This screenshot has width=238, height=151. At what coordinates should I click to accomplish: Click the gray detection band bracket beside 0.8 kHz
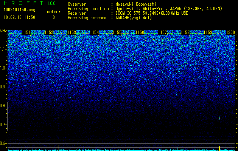[8, 116]
